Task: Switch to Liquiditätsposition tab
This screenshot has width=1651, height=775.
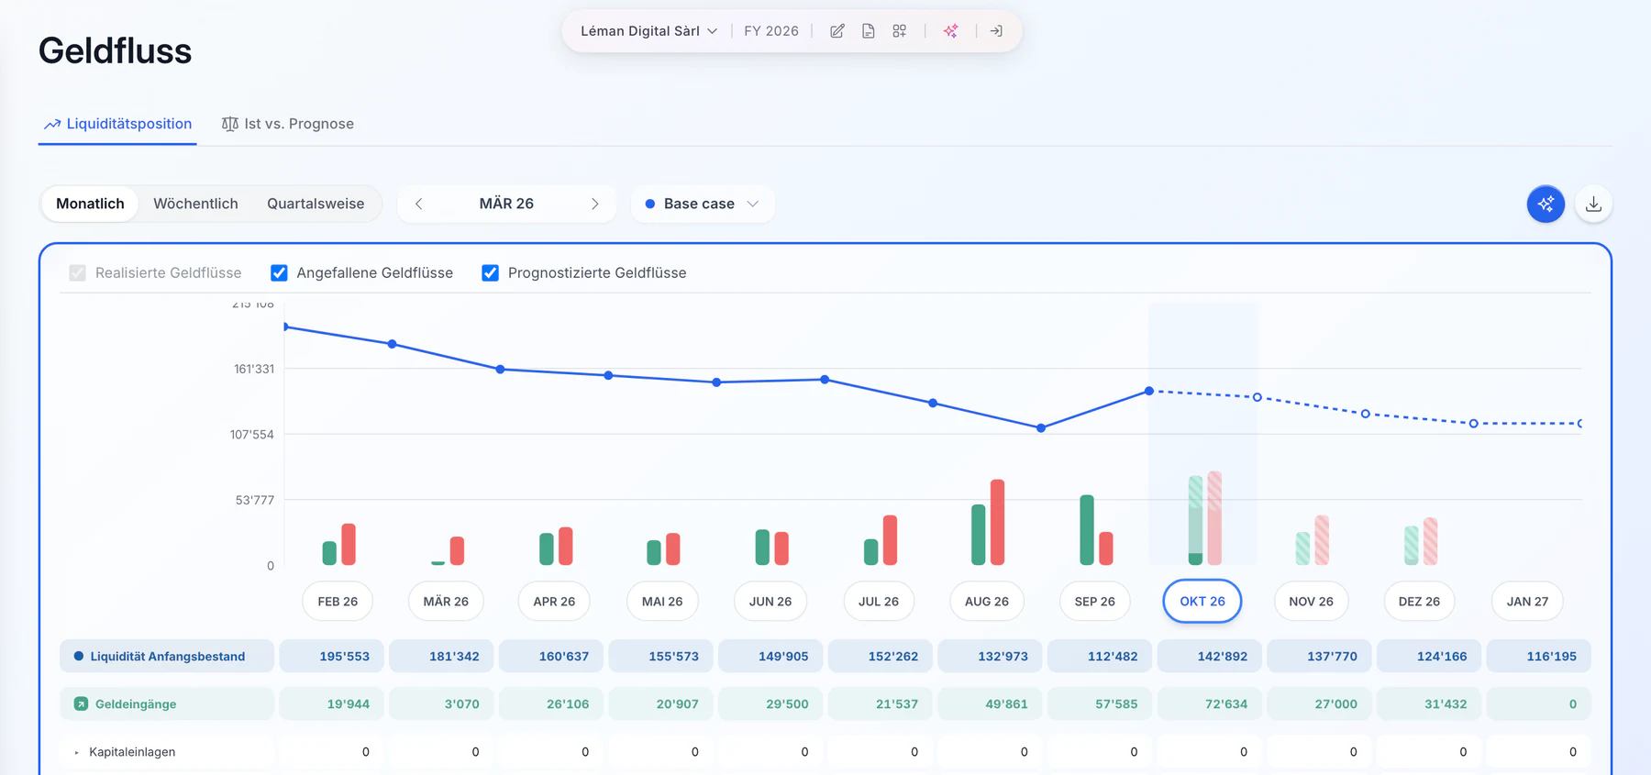Action: point(117,124)
